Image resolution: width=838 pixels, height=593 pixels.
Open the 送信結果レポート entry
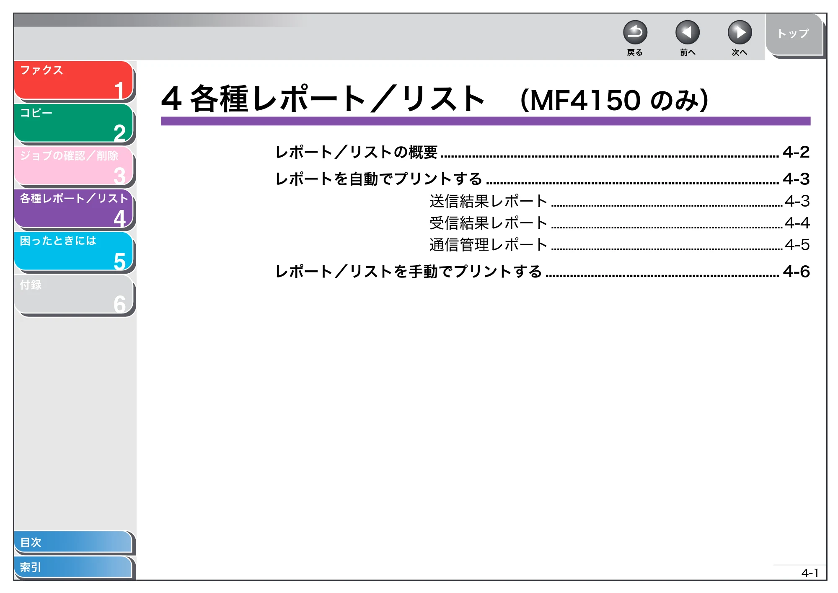(x=489, y=201)
